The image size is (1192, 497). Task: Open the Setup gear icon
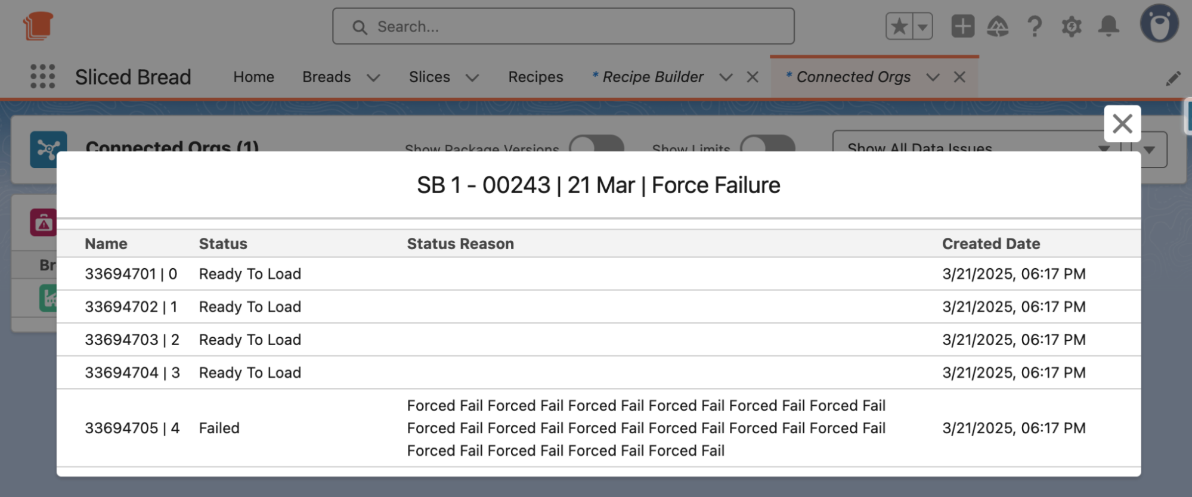pyautogui.click(x=1071, y=27)
